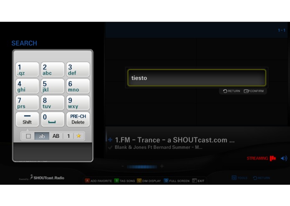Click the EXIT button in bottom bar
The width and height of the screenshot is (290, 206).
coord(198,181)
